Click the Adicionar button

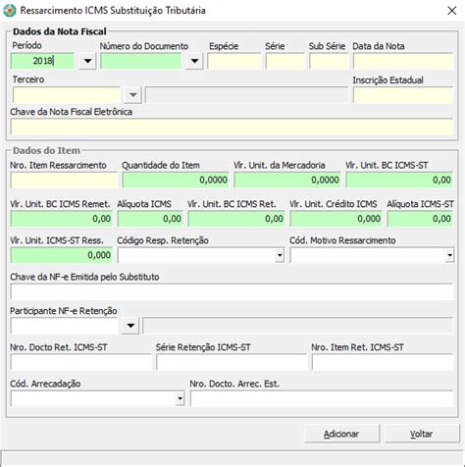[x=341, y=434]
